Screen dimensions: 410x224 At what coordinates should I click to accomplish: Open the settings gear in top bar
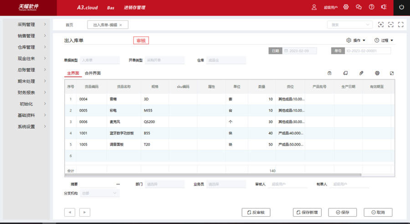click(346, 7)
